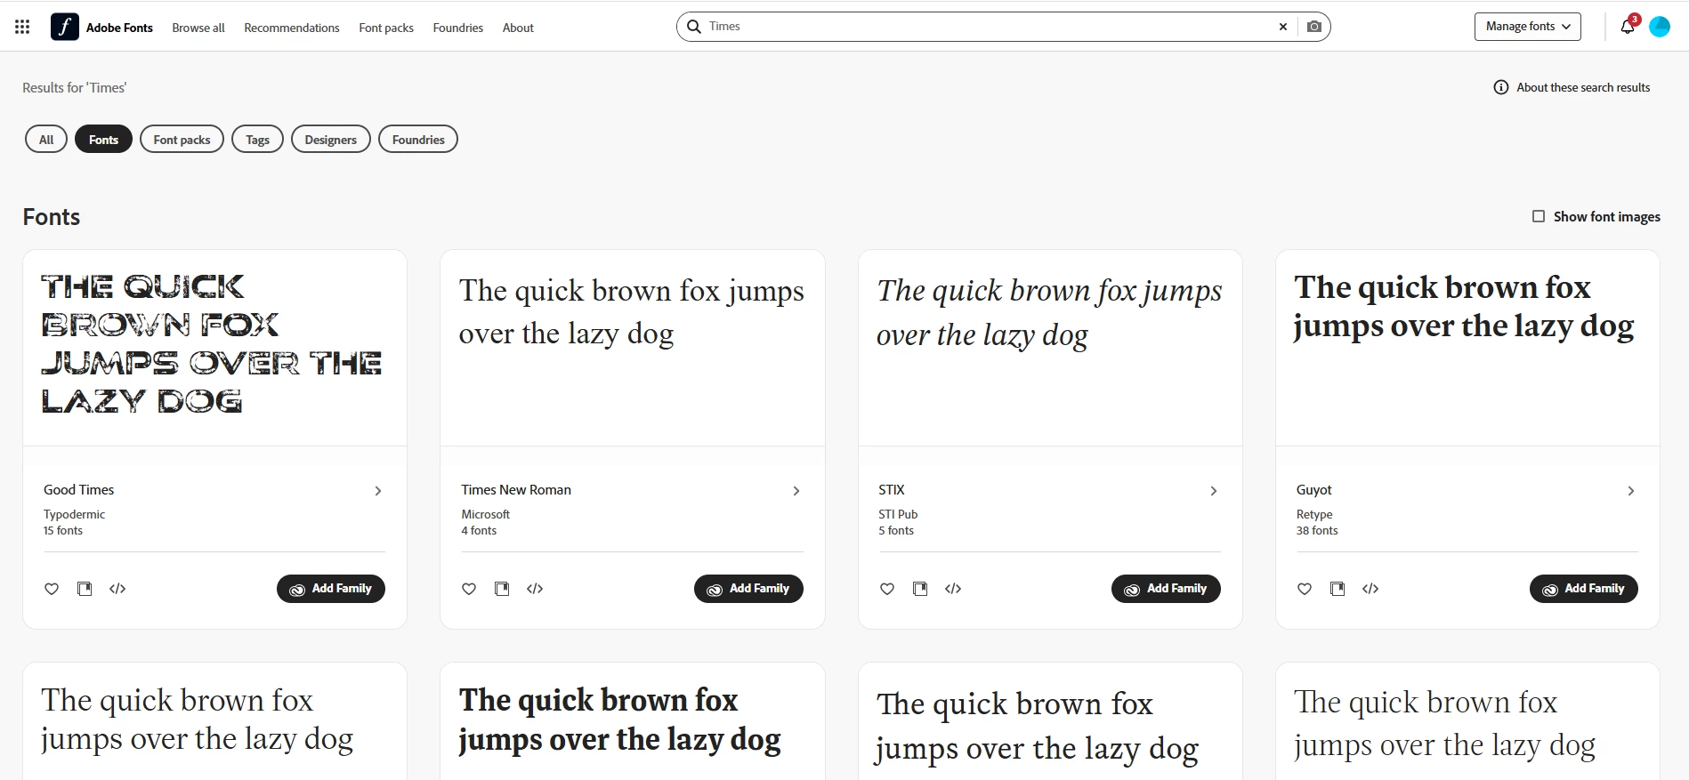1689x780 pixels.
Task: Open Foundries in the top navigation
Action: pyautogui.click(x=458, y=28)
